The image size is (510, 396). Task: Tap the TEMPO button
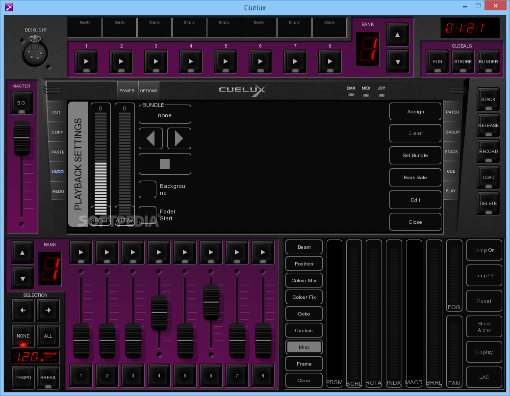(x=23, y=377)
